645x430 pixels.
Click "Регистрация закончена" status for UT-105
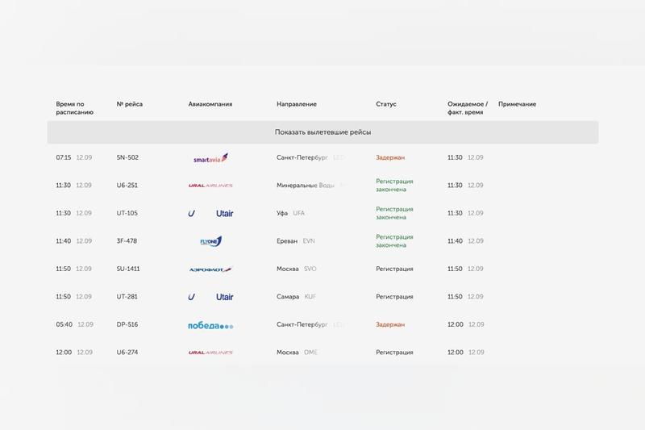pos(394,214)
